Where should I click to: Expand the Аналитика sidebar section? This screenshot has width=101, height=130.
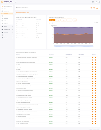pyautogui.click(x=12, y=32)
